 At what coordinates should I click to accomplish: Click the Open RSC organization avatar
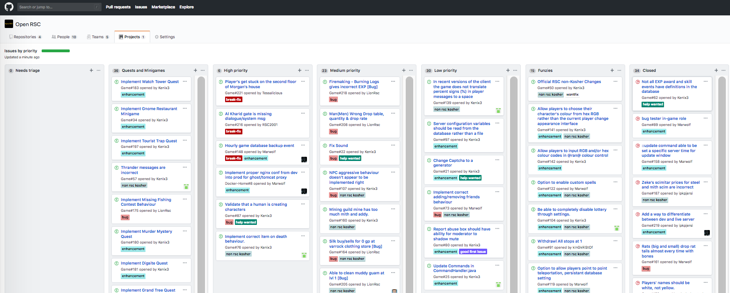(9, 24)
